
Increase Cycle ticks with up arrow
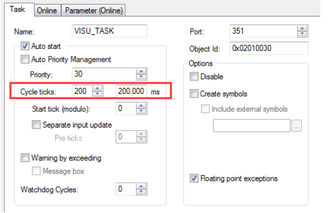[97, 88]
